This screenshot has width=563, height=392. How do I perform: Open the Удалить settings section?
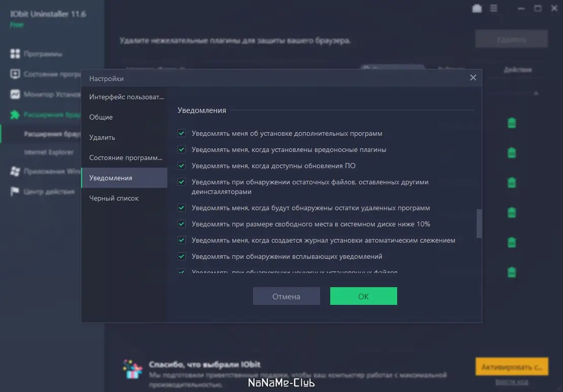click(124, 137)
